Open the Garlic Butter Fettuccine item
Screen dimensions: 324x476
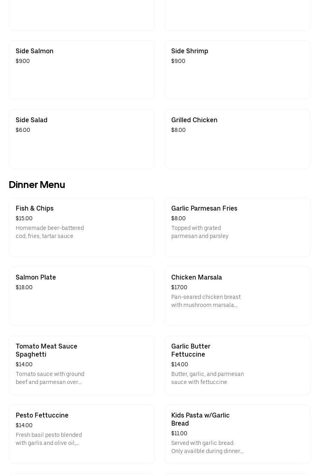pyautogui.click(x=237, y=365)
